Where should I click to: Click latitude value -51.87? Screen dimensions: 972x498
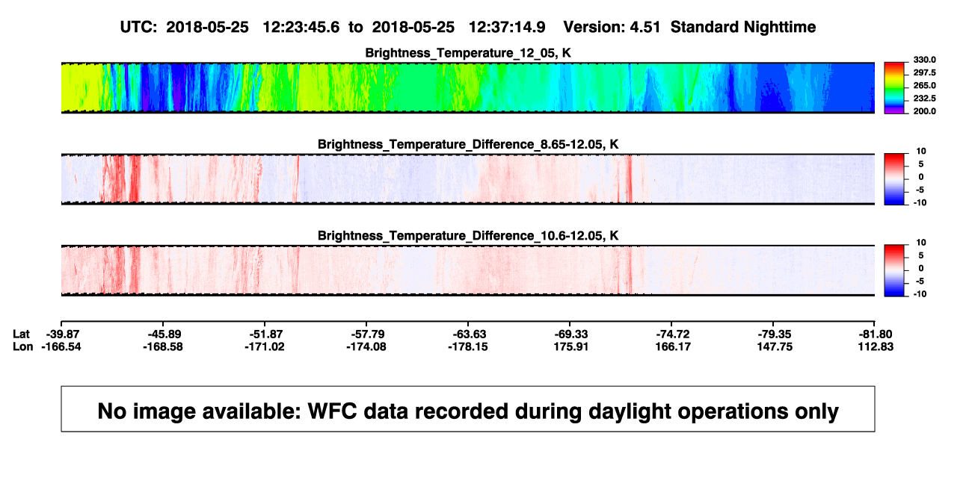coord(265,333)
